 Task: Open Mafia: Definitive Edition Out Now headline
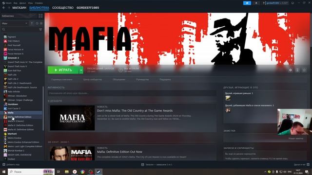tap(119, 152)
